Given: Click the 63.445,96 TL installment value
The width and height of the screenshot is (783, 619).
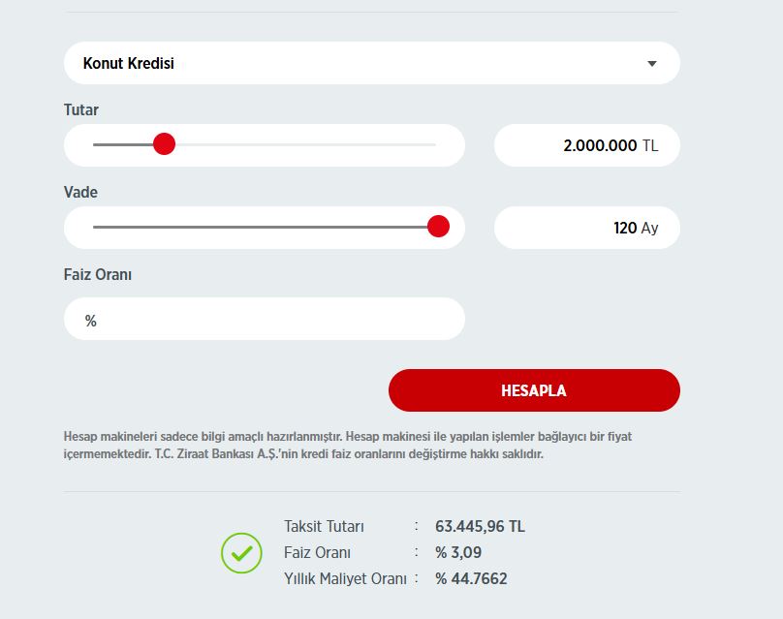Looking at the screenshot, I should pyautogui.click(x=480, y=527).
